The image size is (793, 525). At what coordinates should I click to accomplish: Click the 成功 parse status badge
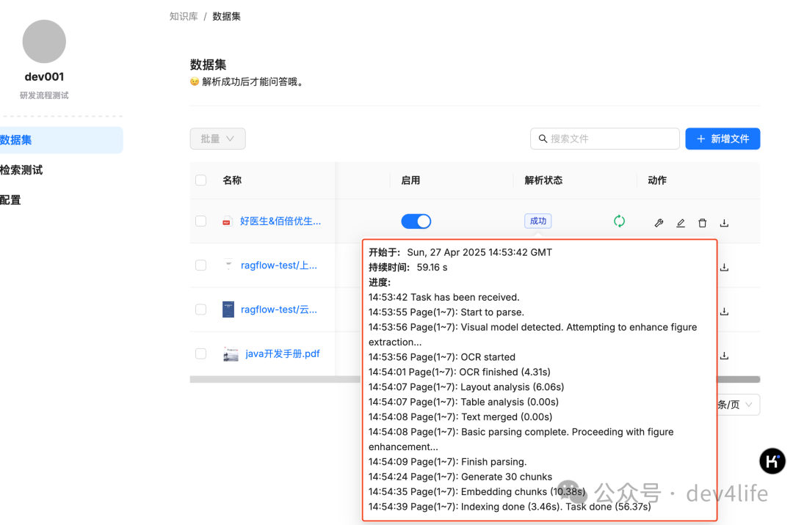click(538, 221)
